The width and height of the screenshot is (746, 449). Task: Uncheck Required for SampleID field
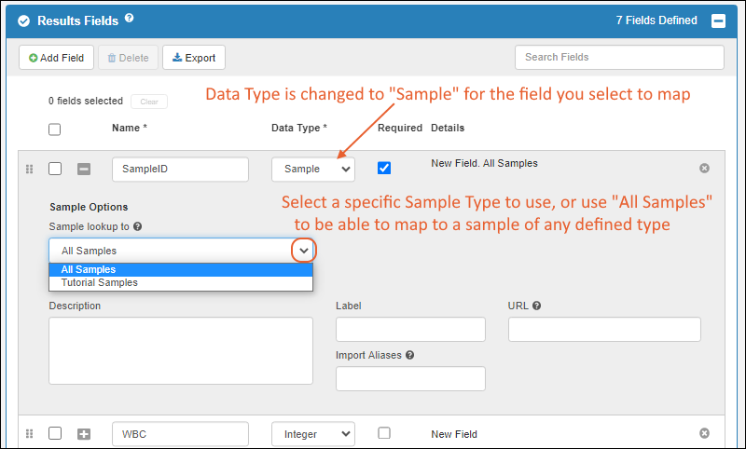[x=384, y=169]
